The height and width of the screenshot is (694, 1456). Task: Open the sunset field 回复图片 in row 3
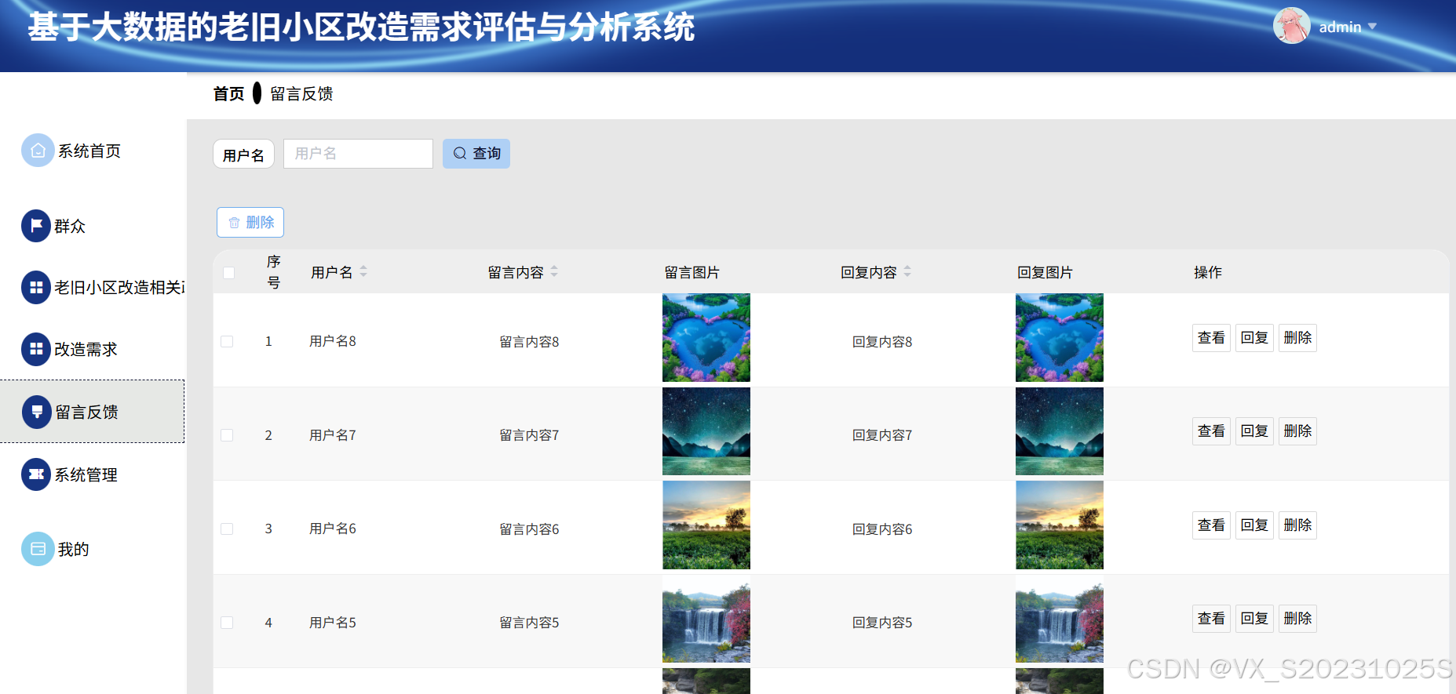[1060, 525]
